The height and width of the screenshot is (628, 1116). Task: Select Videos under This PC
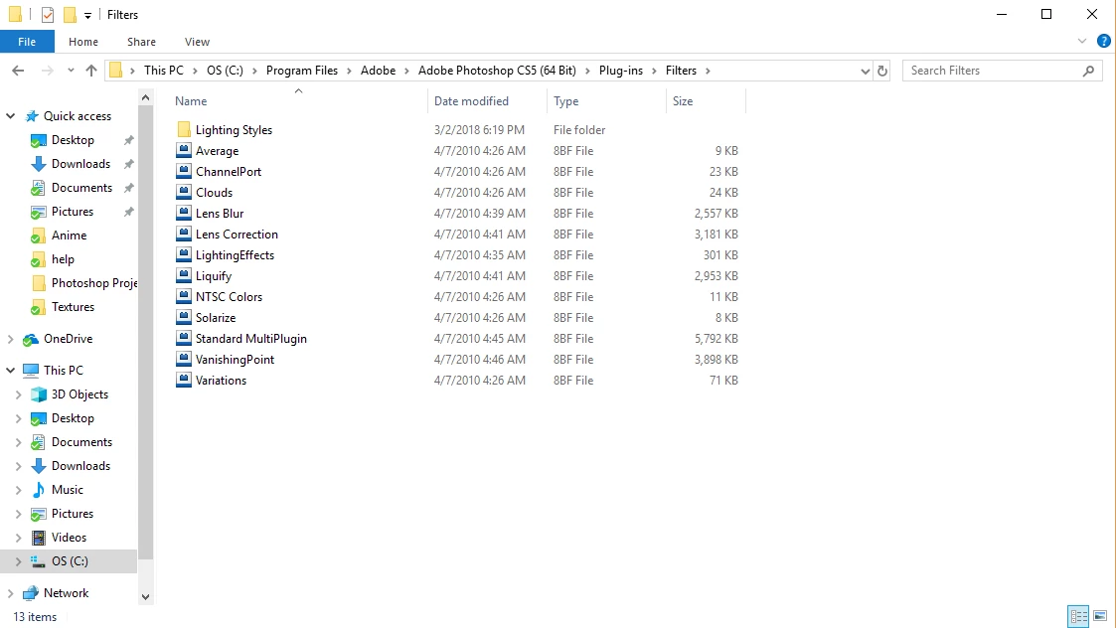coord(69,538)
